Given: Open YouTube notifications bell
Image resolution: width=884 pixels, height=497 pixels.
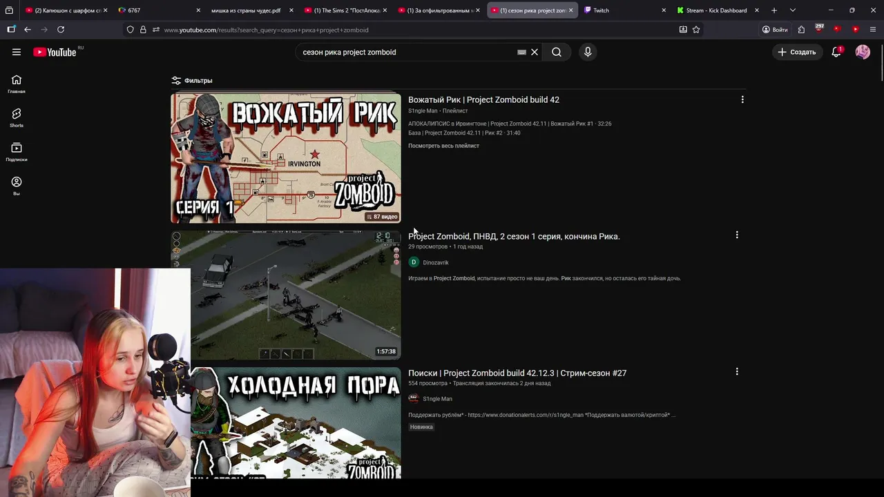Looking at the screenshot, I should (836, 52).
